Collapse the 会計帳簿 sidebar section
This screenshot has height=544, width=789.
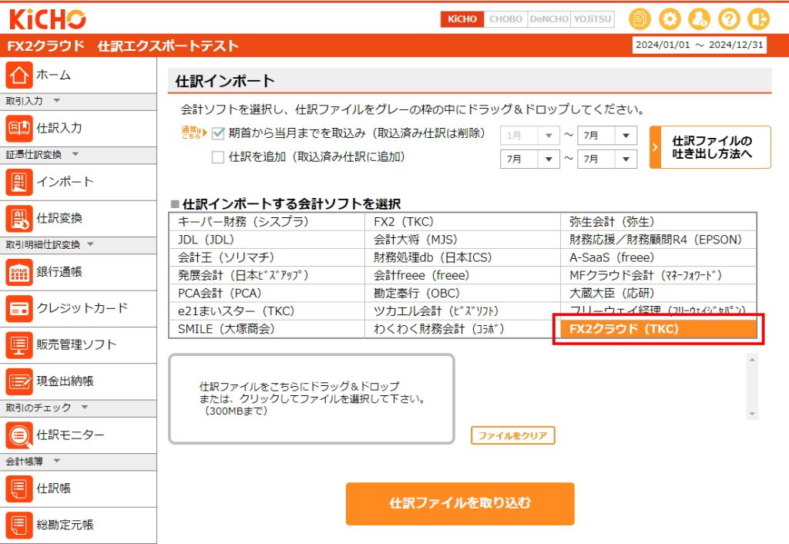tap(56, 461)
